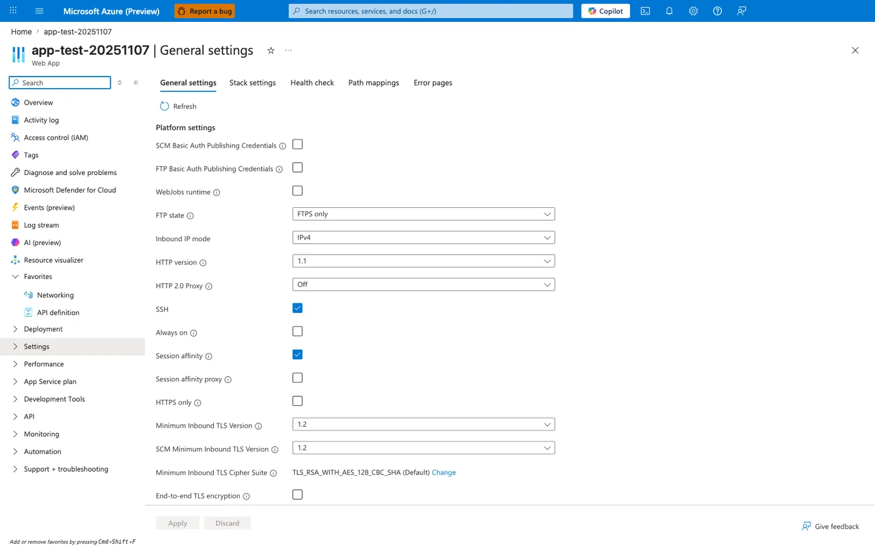The height and width of the screenshot is (547, 875).
Task: Click Change link for TLS cipher suite
Action: 444,473
